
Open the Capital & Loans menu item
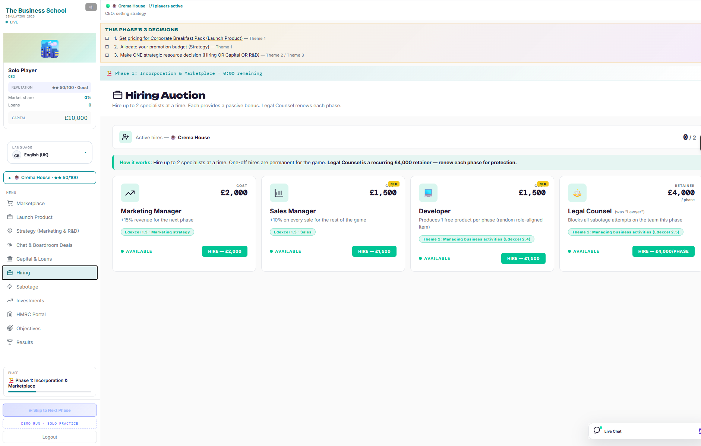pyautogui.click(x=50, y=259)
